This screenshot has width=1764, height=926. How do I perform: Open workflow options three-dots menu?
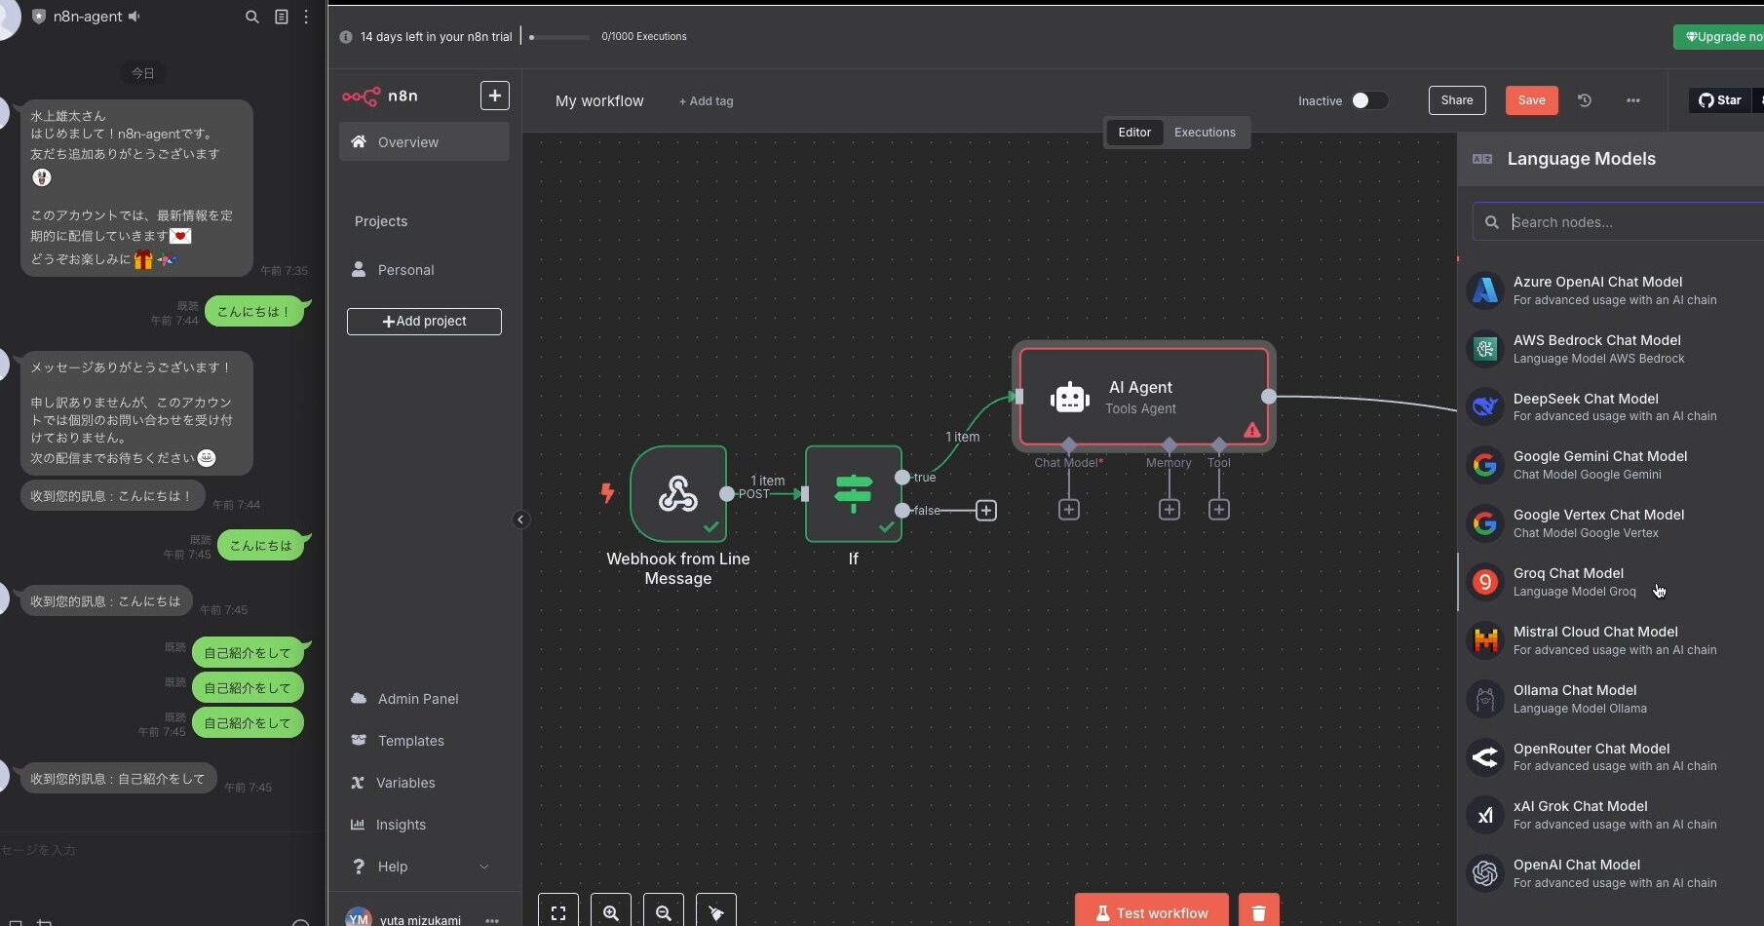(x=1633, y=100)
